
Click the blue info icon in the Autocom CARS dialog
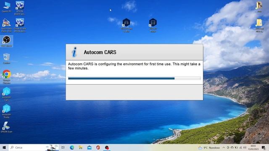click(74, 52)
